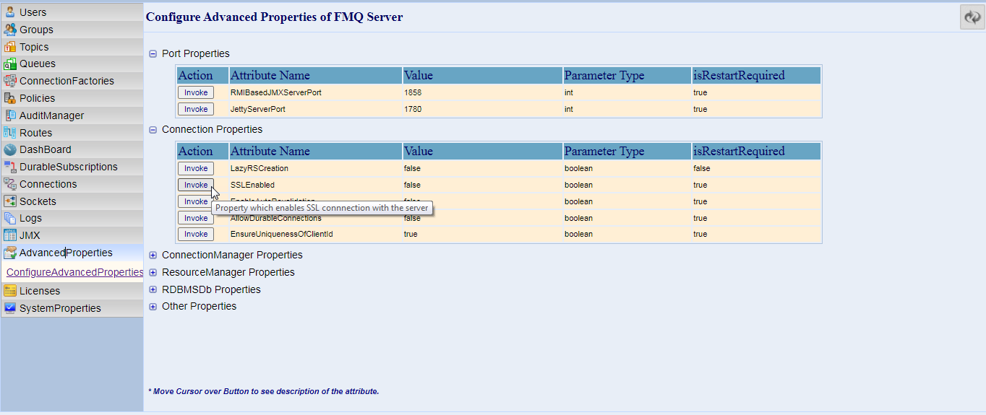Click the SystemProperties monitor icon

click(9, 308)
